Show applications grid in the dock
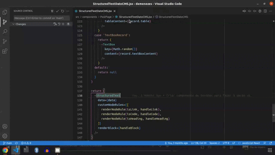Viewport: 275px width, 155px height. (269, 150)
